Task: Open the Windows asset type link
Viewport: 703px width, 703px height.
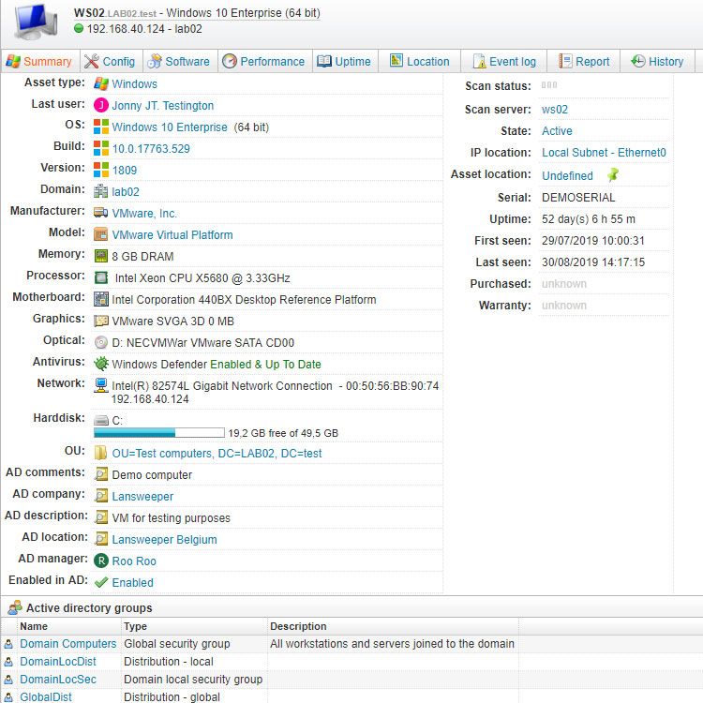Action: (134, 83)
